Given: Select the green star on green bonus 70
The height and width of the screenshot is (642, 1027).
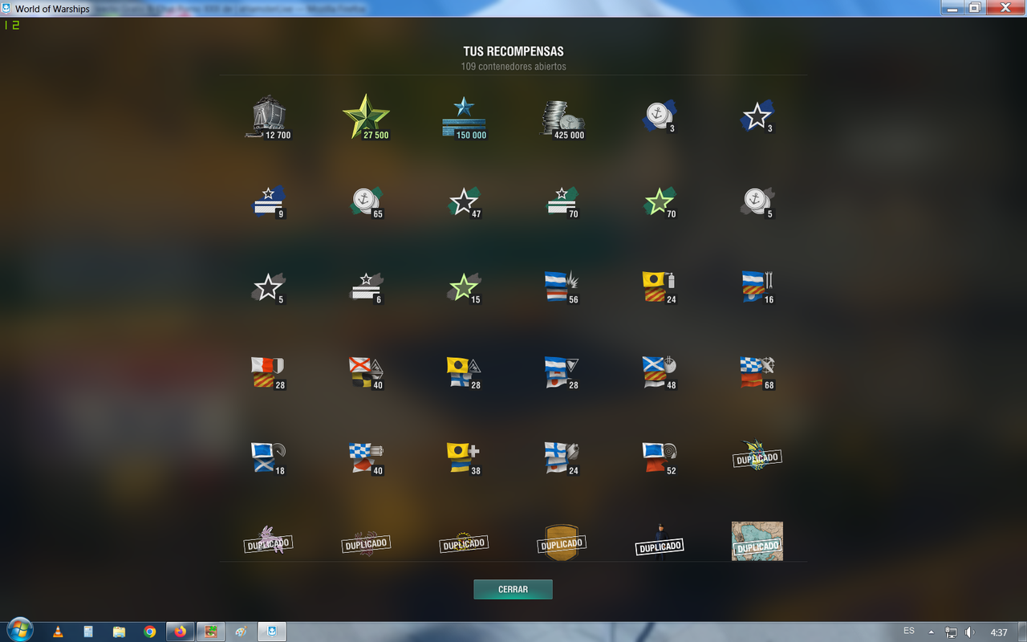Looking at the screenshot, I should (660, 202).
